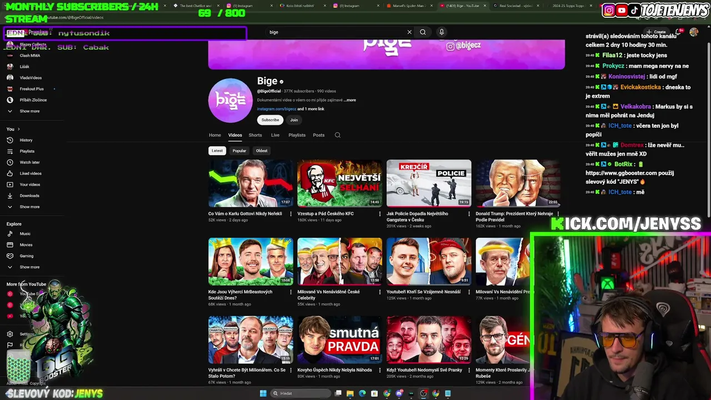711x400 pixels.
Task: Open Donald Trump video thumbnail
Action: point(518,183)
